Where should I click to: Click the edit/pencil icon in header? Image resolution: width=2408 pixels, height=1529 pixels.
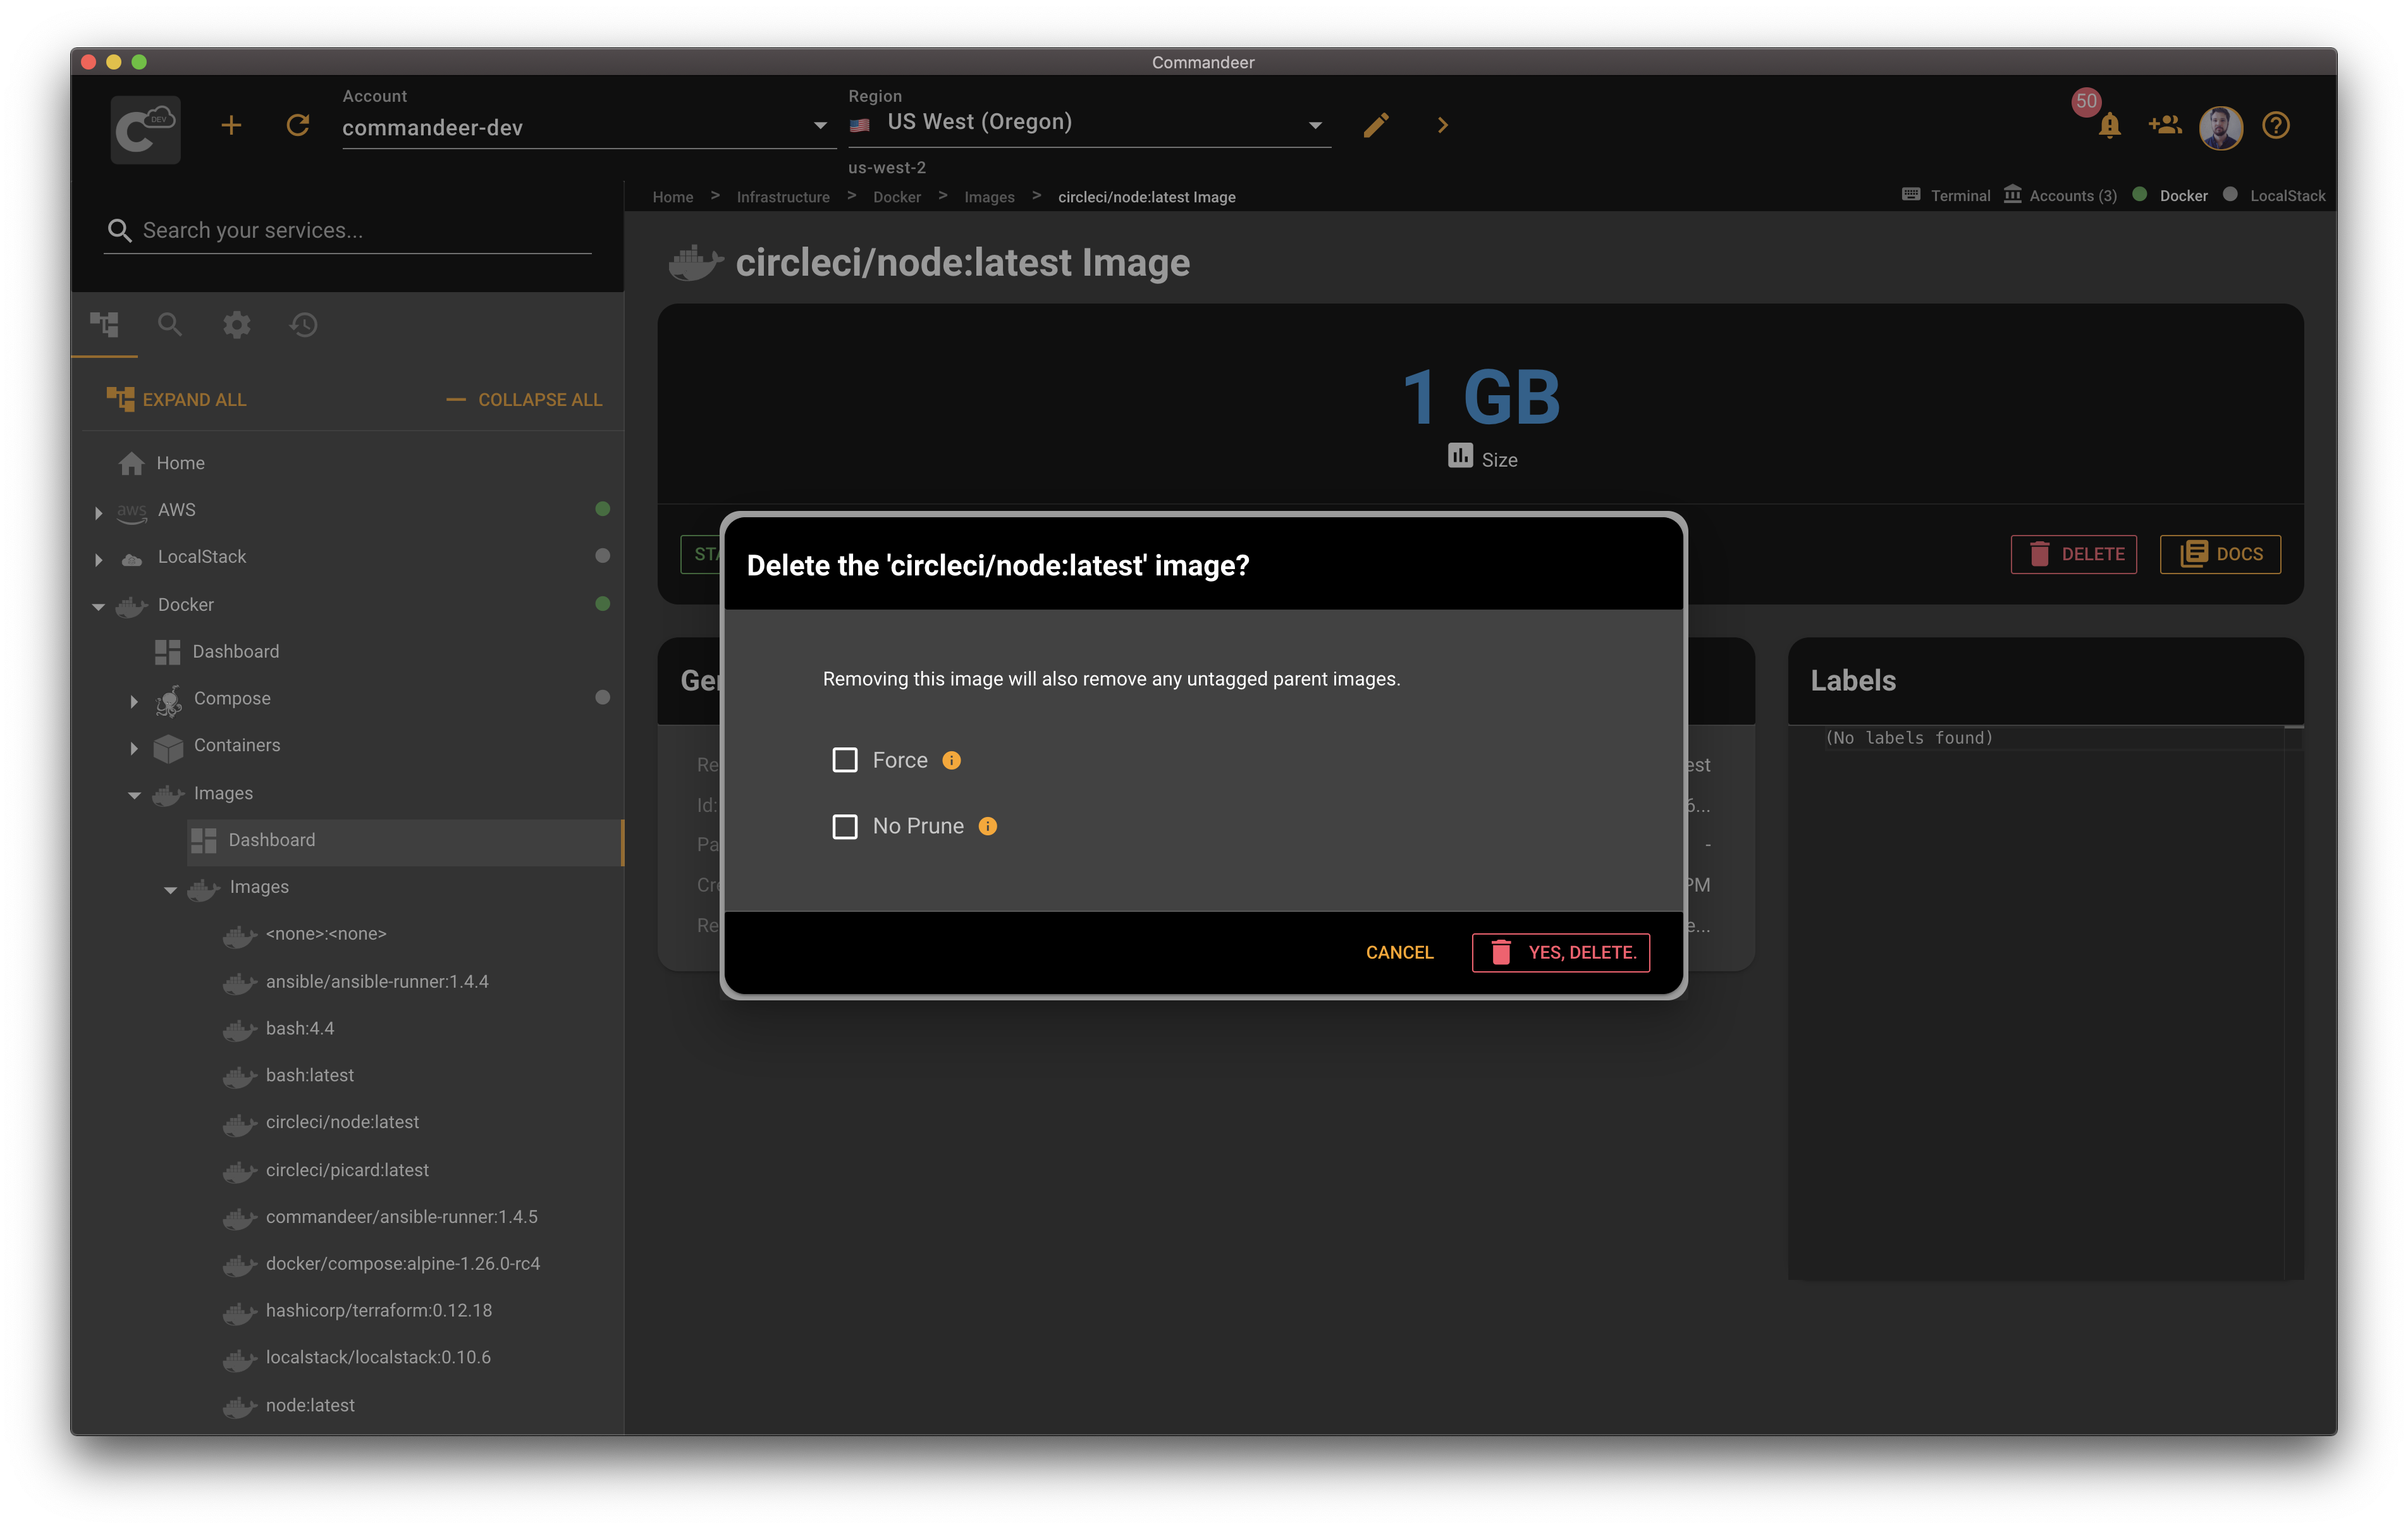(1376, 125)
